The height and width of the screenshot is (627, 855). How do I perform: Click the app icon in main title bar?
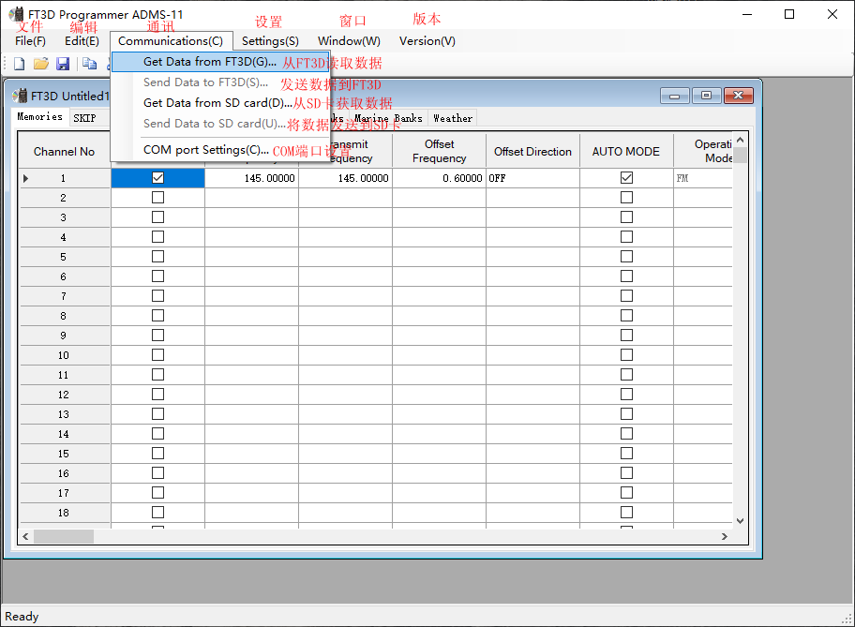click(17, 14)
